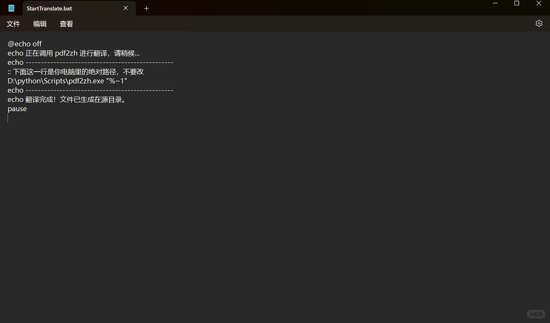Click the close icon on StartTranslate.bat tab
Viewport: 550px width, 323px height.
tap(125, 8)
